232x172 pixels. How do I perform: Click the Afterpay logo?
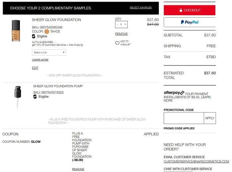[x=174, y=93]
